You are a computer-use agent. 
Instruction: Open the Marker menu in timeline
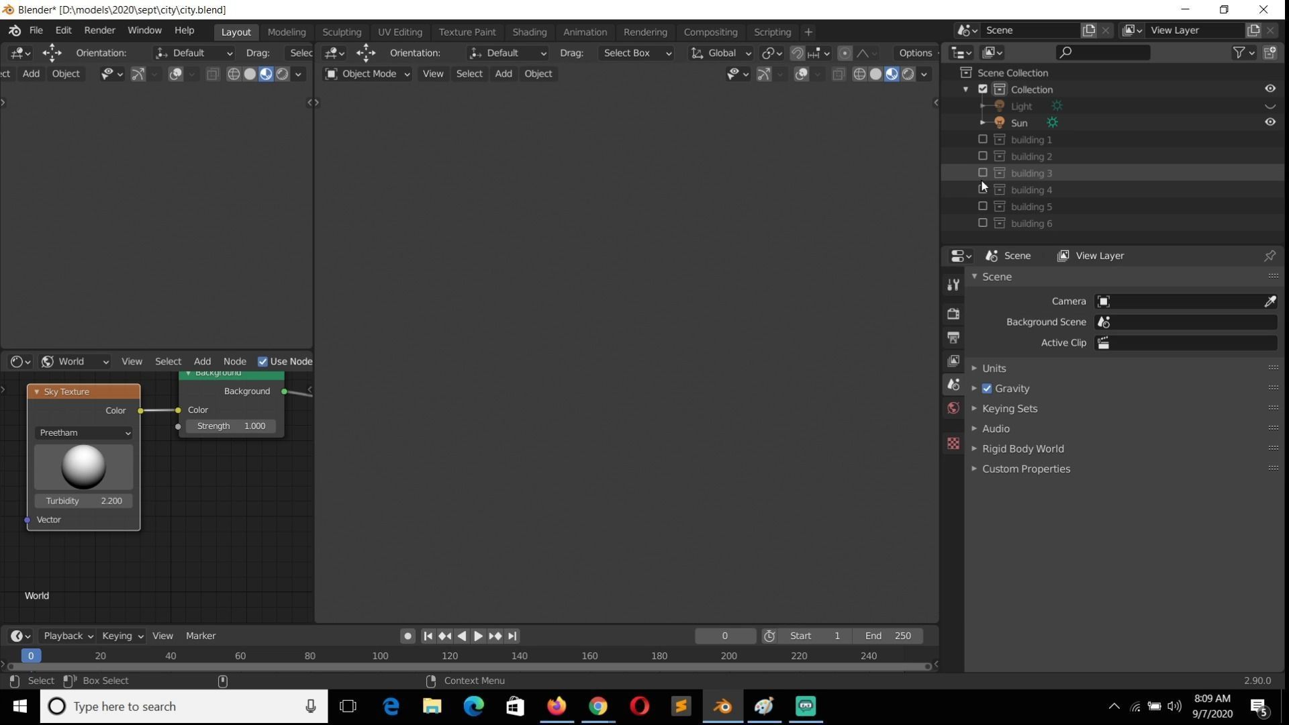coord(200,636)
